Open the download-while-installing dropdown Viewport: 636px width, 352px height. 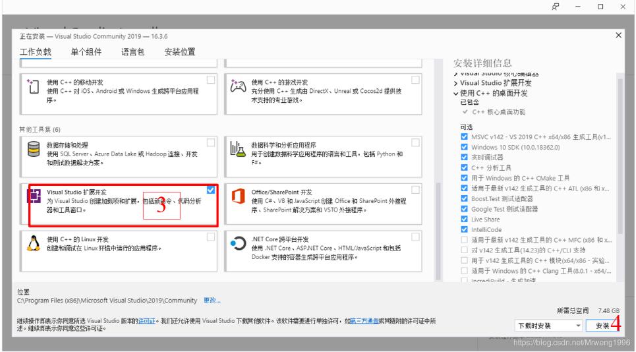(x=549, y=326)
